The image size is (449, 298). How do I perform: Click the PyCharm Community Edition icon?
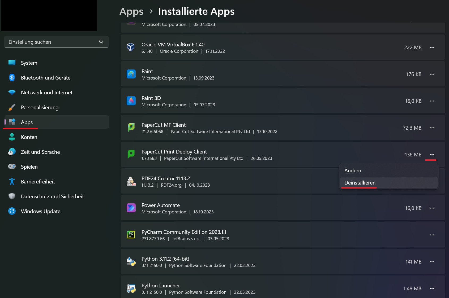coord(131,235)
